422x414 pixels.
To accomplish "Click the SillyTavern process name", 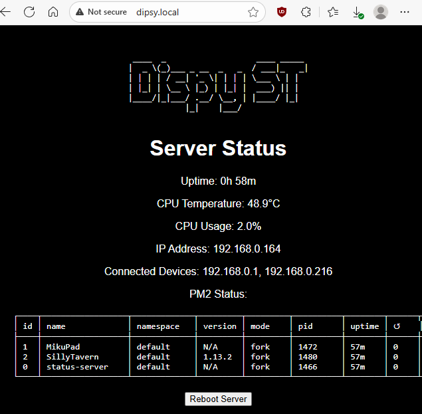I will 72,357.
